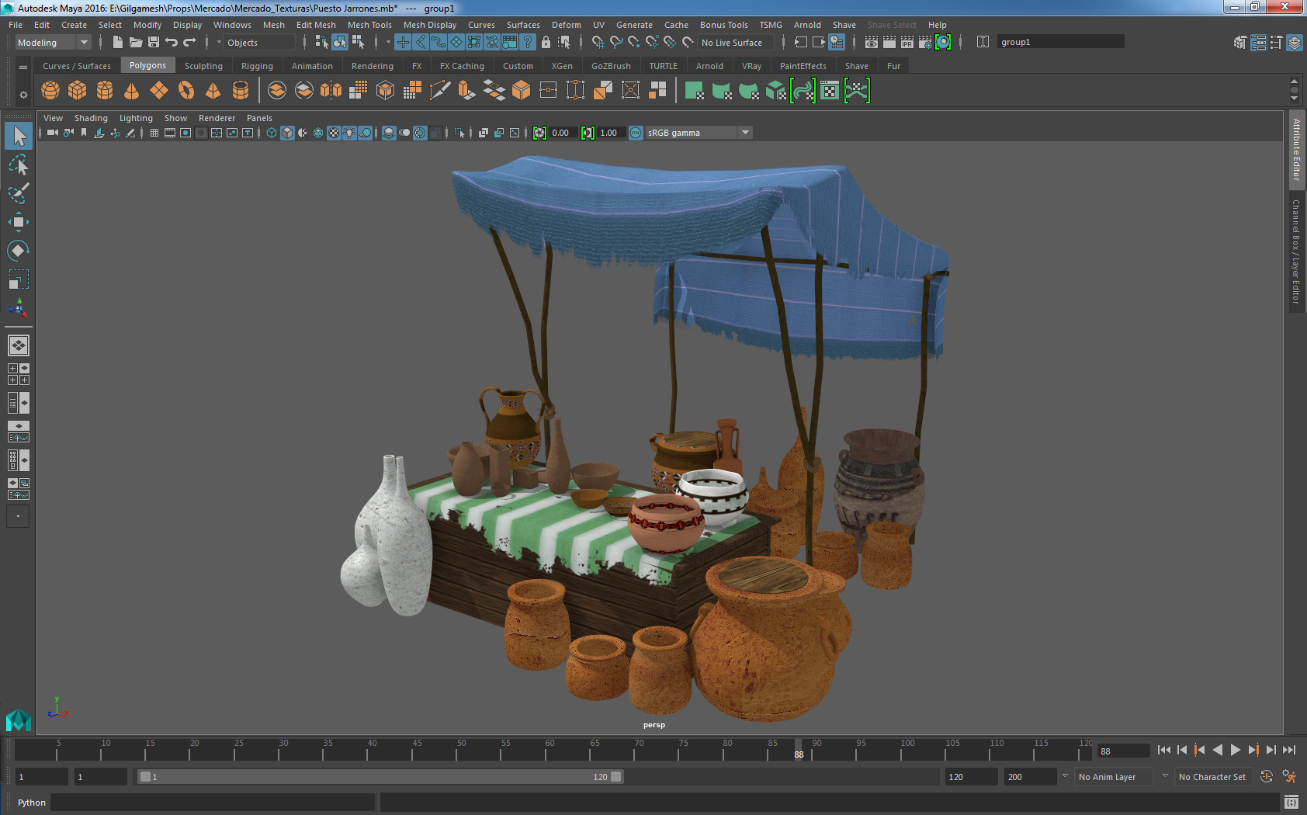Expand the sRGB gamma view transform dropdown
Image resolution: width=1307 pixels, height=815 pixels.
[x=745, y=133]
